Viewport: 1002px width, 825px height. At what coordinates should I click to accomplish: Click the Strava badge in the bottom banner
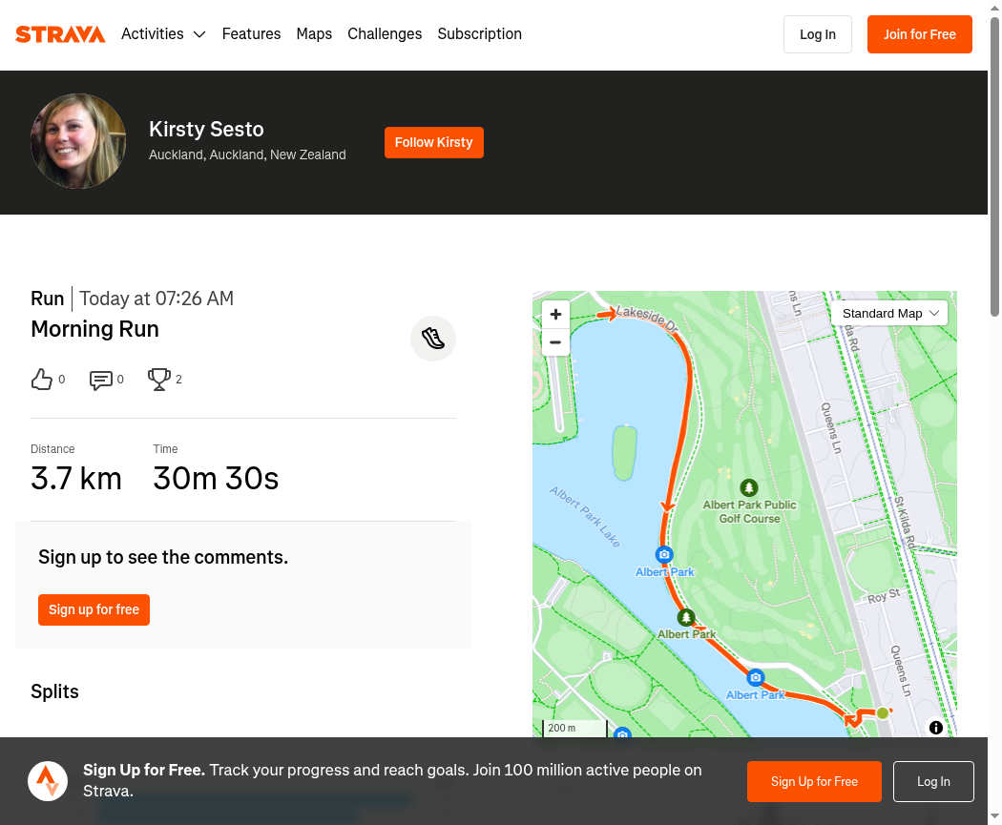(48, 781)
